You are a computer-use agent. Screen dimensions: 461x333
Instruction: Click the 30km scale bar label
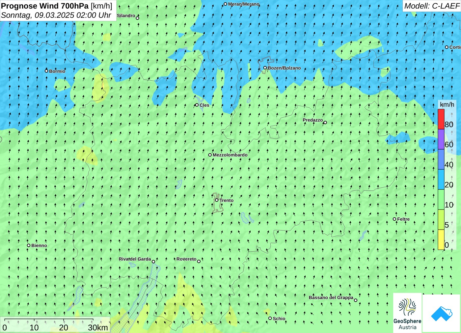pos(98,327)
